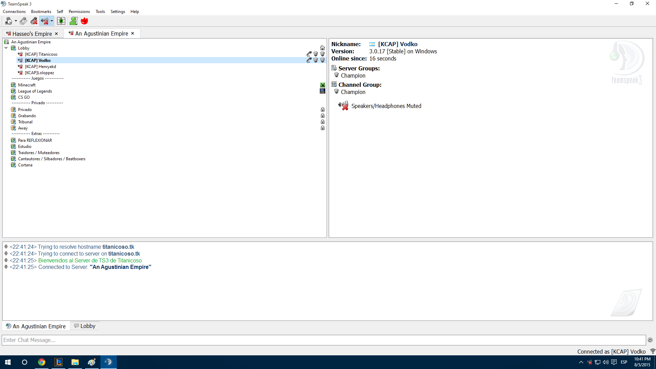Switch to the Lobby chat tab
Viewport: 656px width, 369px height.
tap(85, 326)
